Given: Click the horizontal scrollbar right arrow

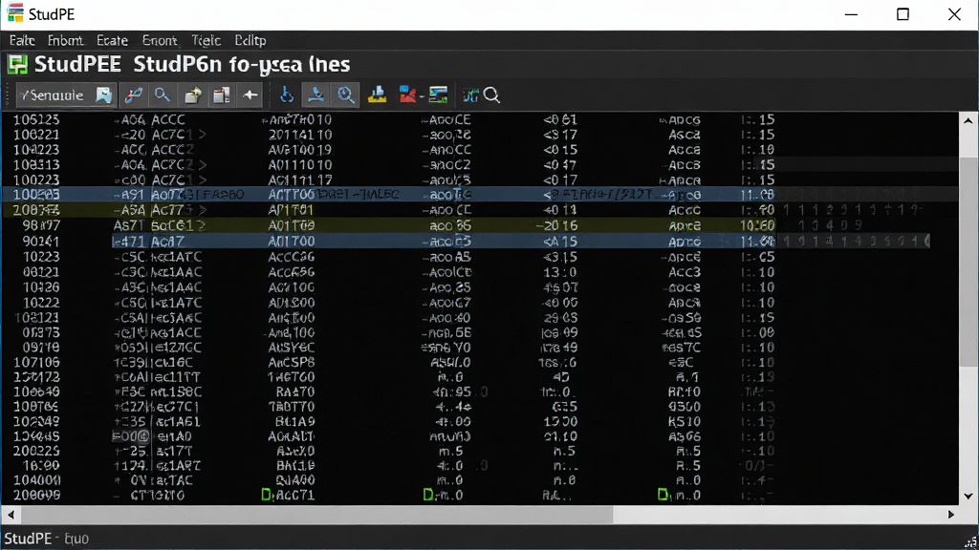Looking at the screenshot, I should (x=951, y=515).
